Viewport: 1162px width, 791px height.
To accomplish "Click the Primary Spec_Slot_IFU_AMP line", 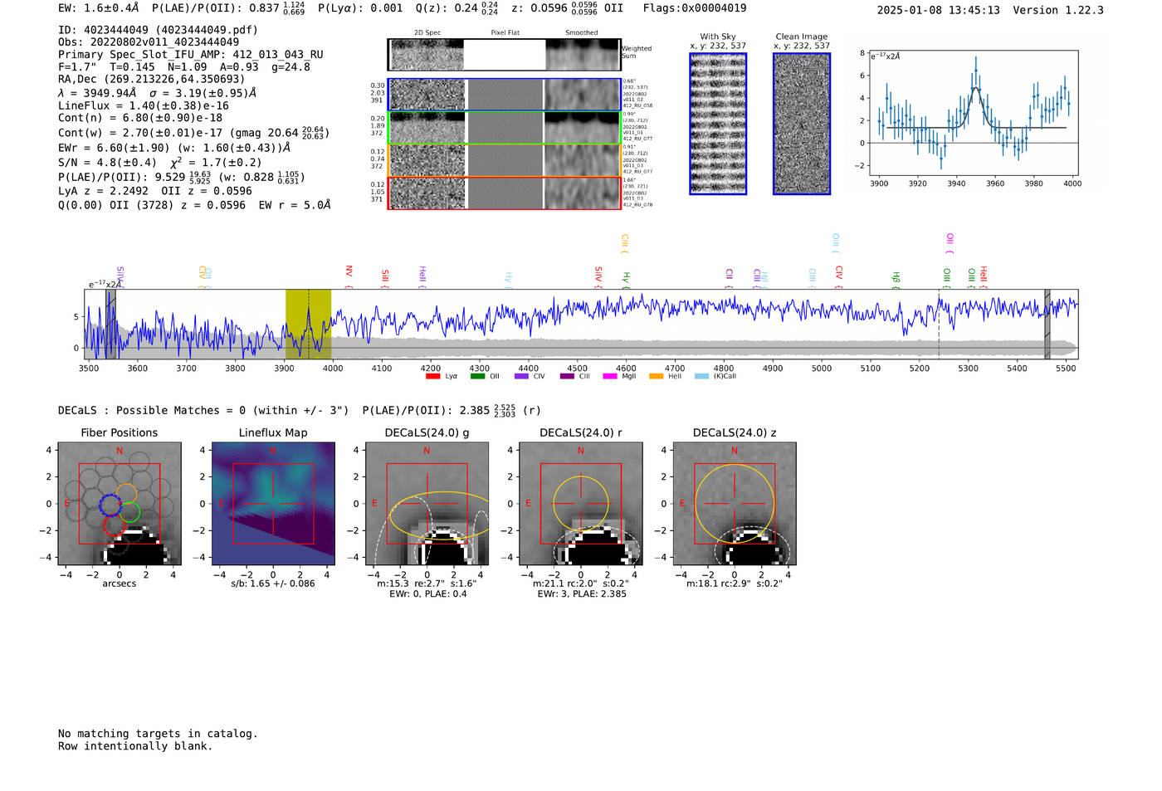I will pos(191,54).
